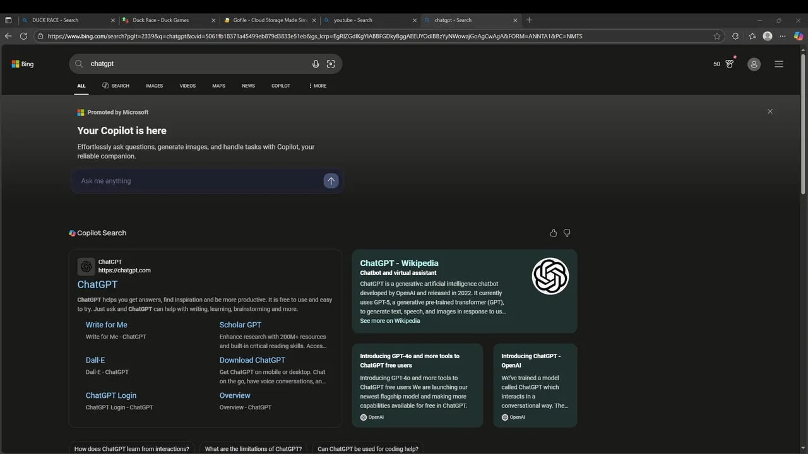
Task: Open the Bing account profile icon
Action: (x=754, y=64)
